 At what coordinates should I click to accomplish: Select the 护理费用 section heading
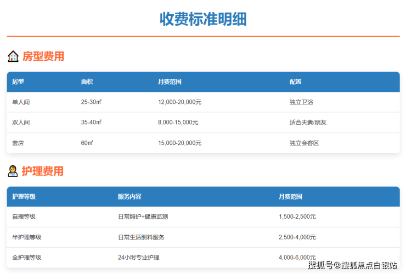(x=43, y=171)
